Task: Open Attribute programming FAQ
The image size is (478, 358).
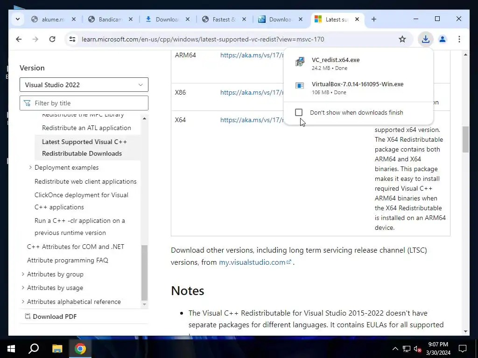Action: 68,260
